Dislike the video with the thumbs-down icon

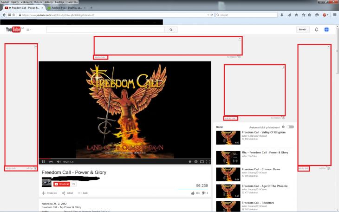click(x=203, y=193)
